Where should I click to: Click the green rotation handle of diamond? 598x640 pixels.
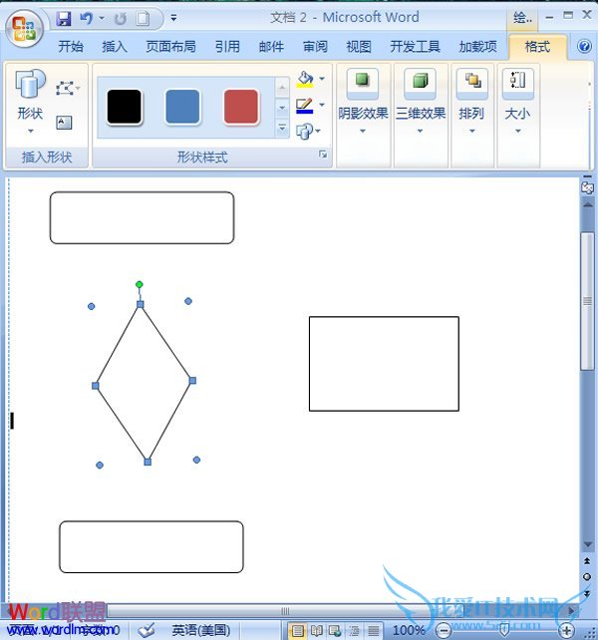pos(140,284)
